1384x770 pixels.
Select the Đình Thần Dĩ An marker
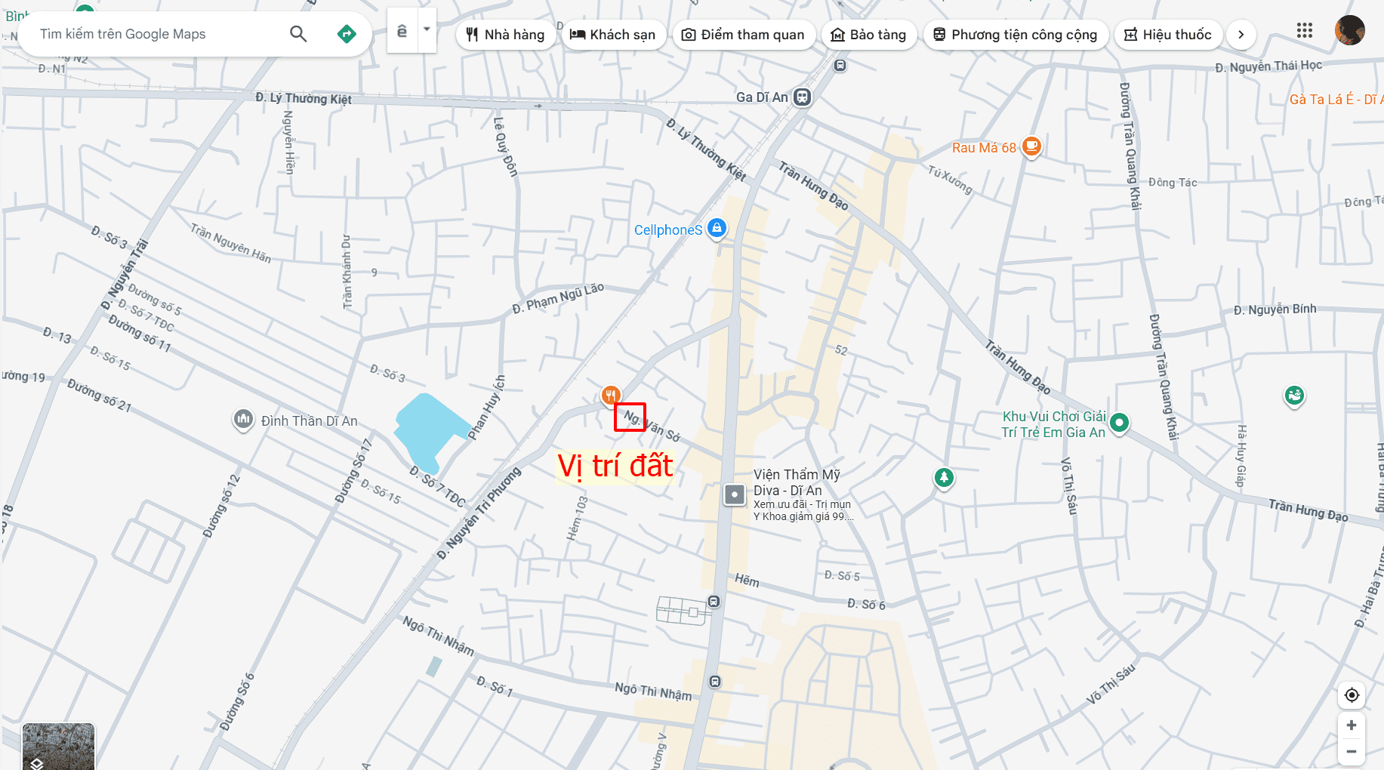pos(243,419)
